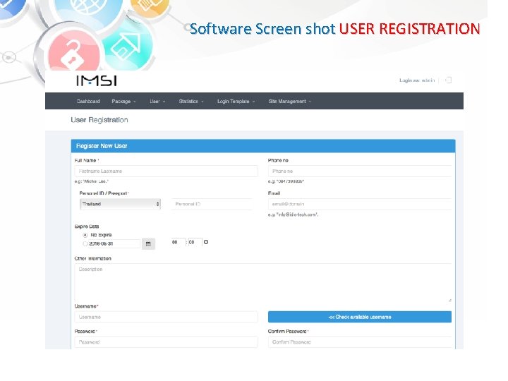Viewport: 508px width, 381px height.
Task: Expand the User menu
Action: point(157,101)
